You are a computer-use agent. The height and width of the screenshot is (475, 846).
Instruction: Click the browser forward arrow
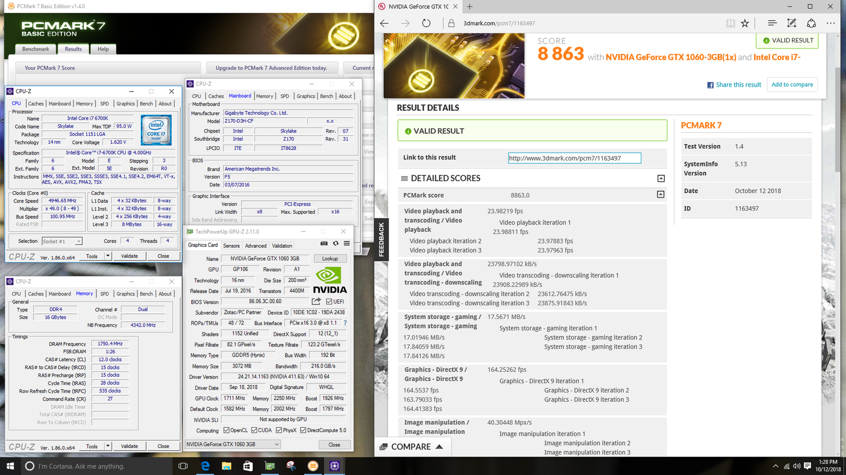pos(405,23)
